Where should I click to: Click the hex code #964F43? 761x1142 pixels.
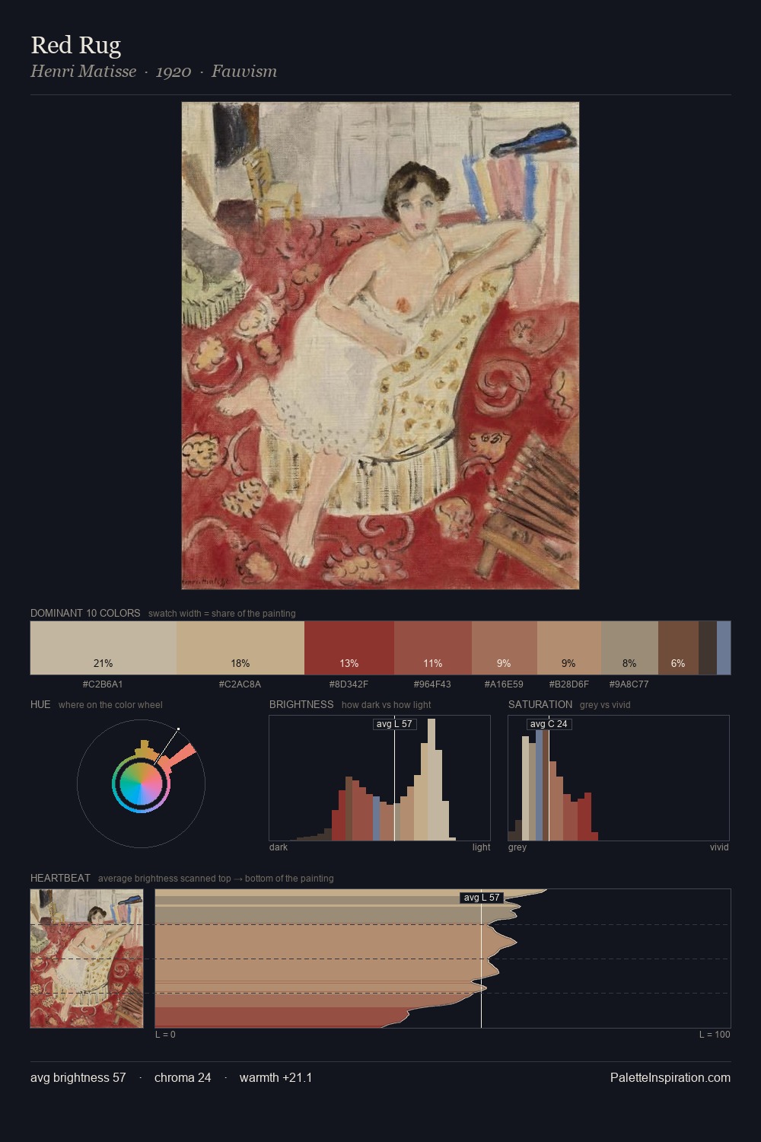[x=432, y=684]
